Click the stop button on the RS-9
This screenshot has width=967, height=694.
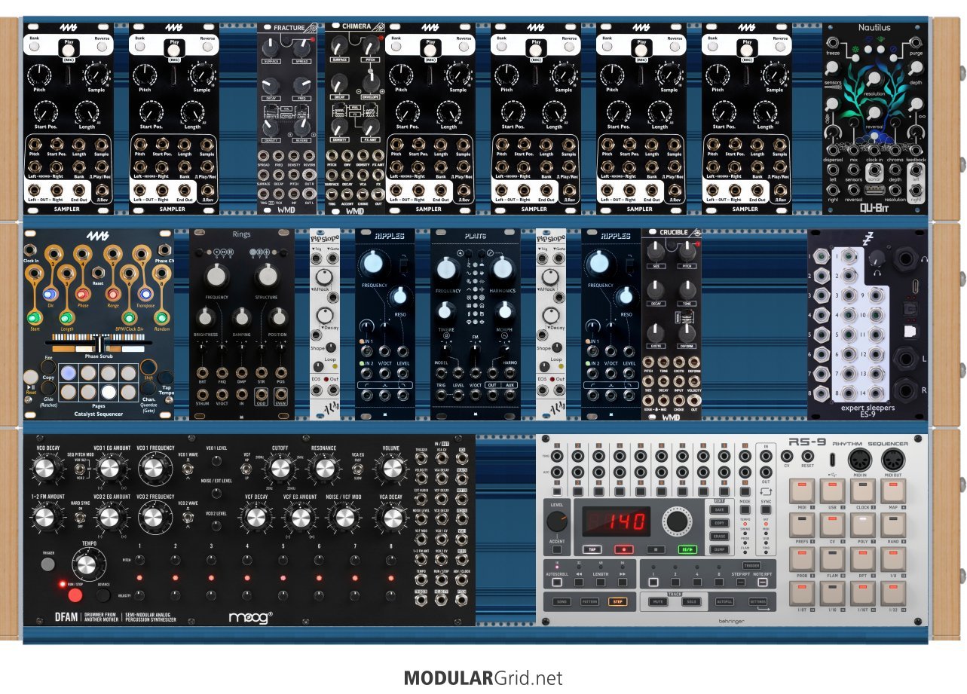(655, 549)
